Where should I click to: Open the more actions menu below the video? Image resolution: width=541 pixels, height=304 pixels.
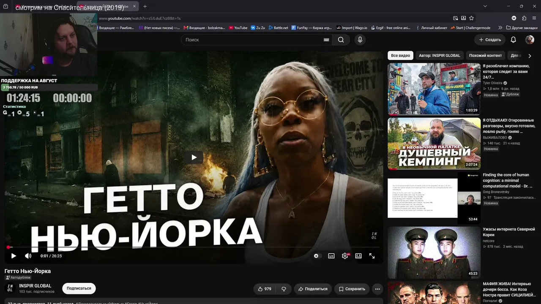(x=377, y=289)
